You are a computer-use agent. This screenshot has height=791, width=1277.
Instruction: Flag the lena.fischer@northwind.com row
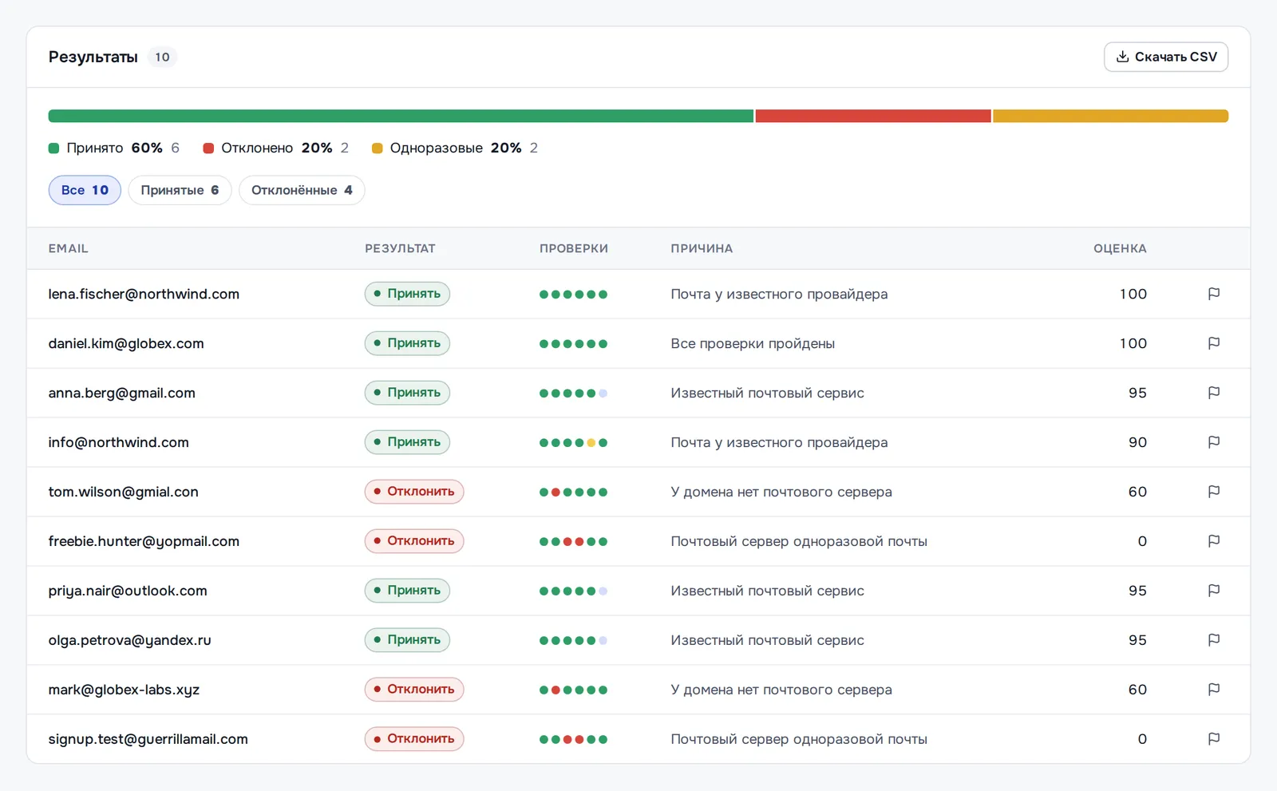[1213, 294]
